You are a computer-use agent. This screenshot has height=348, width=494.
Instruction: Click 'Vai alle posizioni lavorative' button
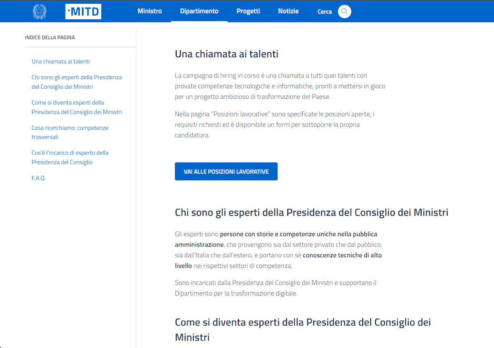coord(226,172)
